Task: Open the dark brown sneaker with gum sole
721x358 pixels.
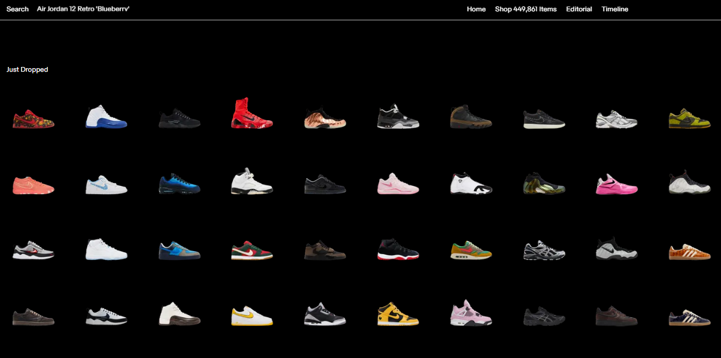Action: point(34,316)
